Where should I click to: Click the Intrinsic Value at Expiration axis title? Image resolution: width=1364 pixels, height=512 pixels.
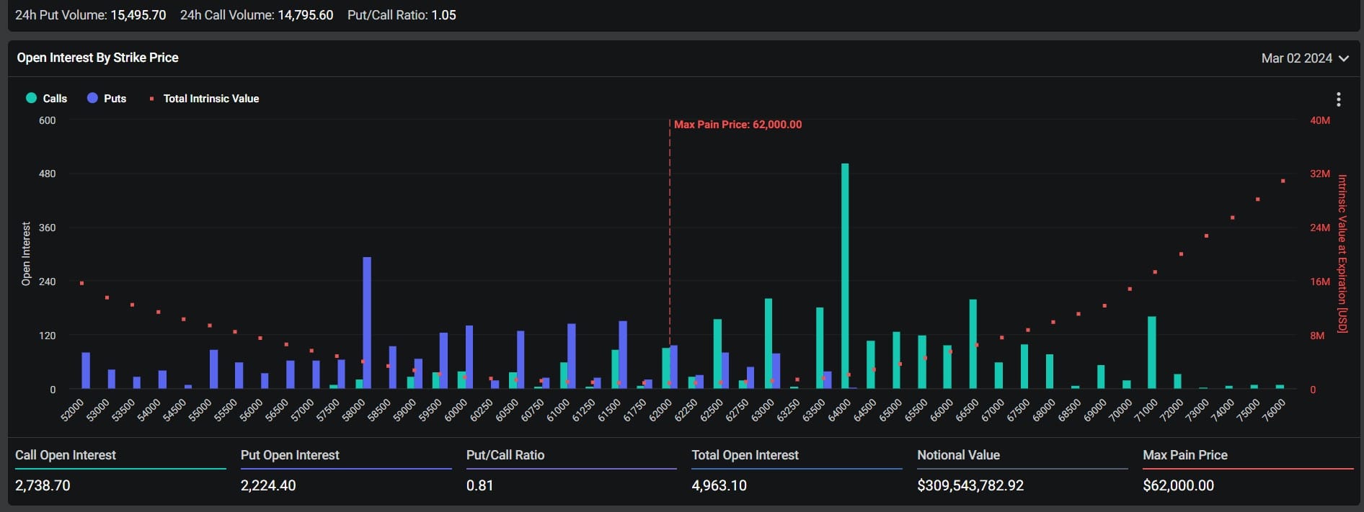1342,253
